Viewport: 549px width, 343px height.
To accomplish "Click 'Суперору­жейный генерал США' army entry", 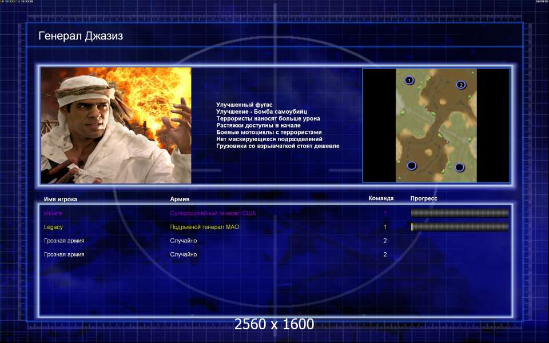I will [213, 213].
